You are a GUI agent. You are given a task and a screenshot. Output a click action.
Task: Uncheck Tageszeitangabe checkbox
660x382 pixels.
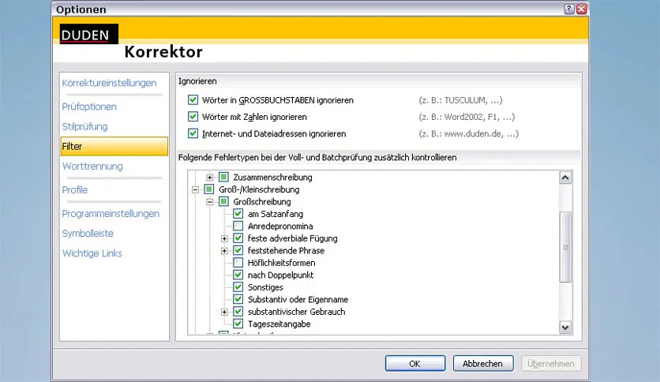coord(238,324)
